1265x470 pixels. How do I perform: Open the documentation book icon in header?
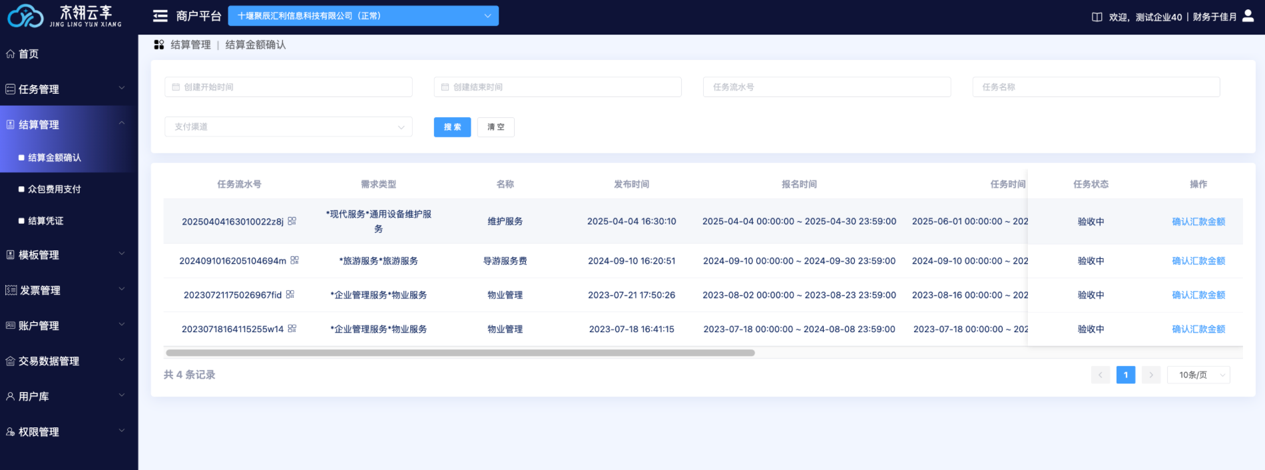pos(1097,17)
